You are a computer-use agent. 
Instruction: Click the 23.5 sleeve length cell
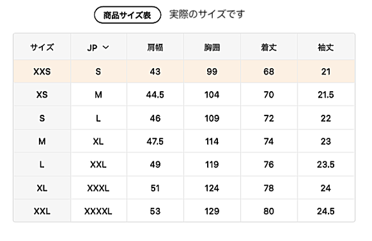click(x=326, y=164)
